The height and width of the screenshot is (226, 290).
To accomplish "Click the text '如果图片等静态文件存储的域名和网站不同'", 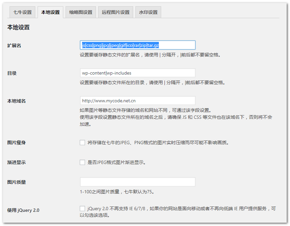I will [124, 111].
